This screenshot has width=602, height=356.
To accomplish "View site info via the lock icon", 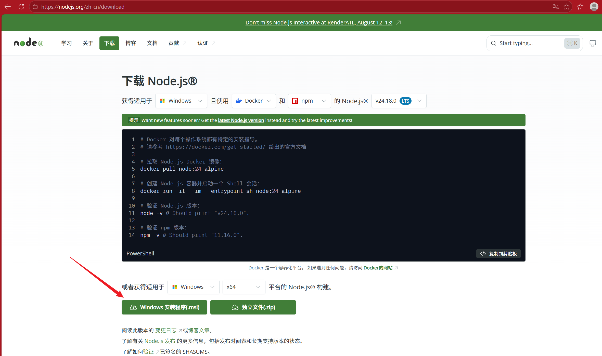I will (x=35, y=7).
